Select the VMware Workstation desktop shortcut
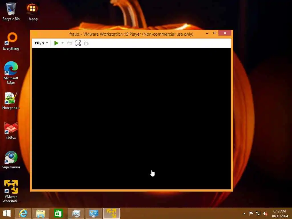The width and height of the screenshot is (292, 219). tap(11, 191)
